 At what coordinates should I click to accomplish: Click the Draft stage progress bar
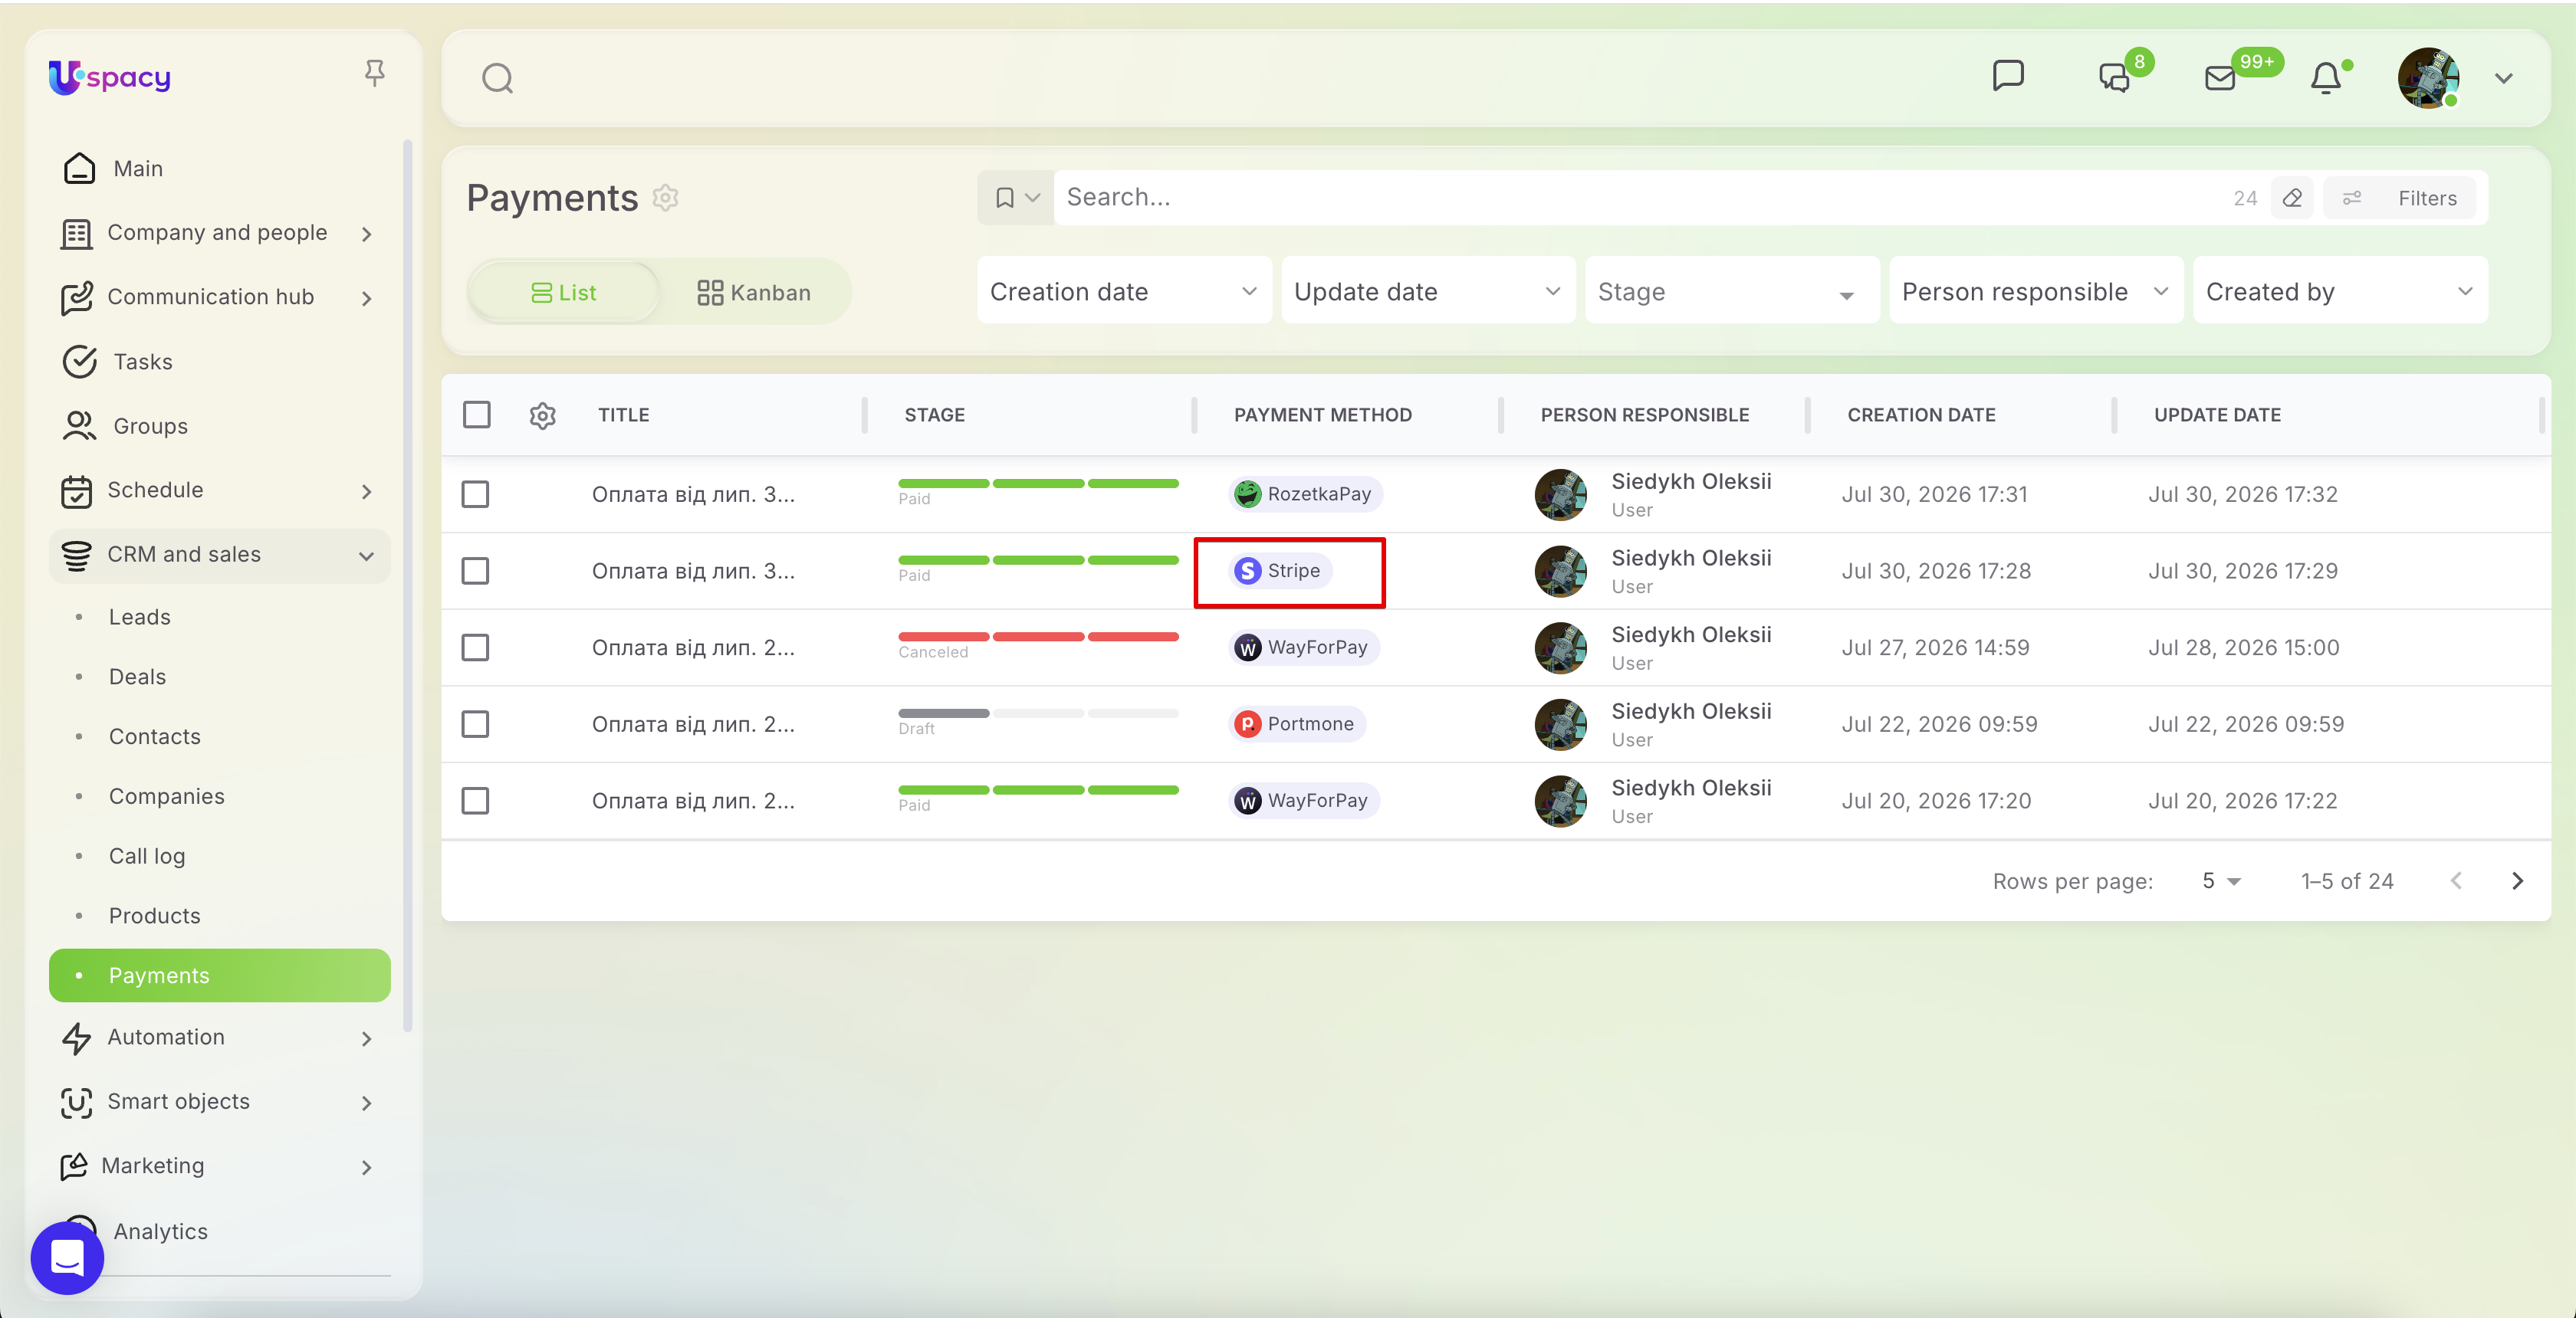coord(1038,713)
